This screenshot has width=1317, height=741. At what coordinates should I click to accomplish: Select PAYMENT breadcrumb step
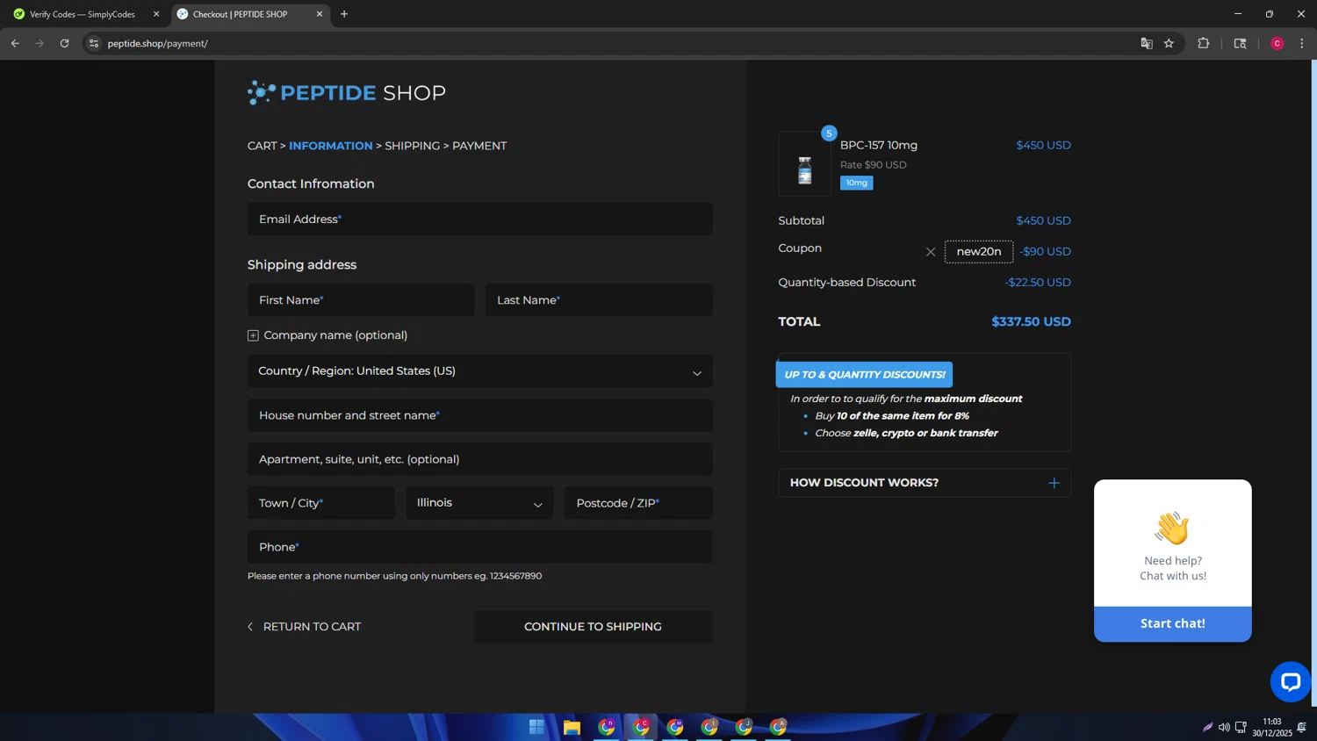[479, 146]
